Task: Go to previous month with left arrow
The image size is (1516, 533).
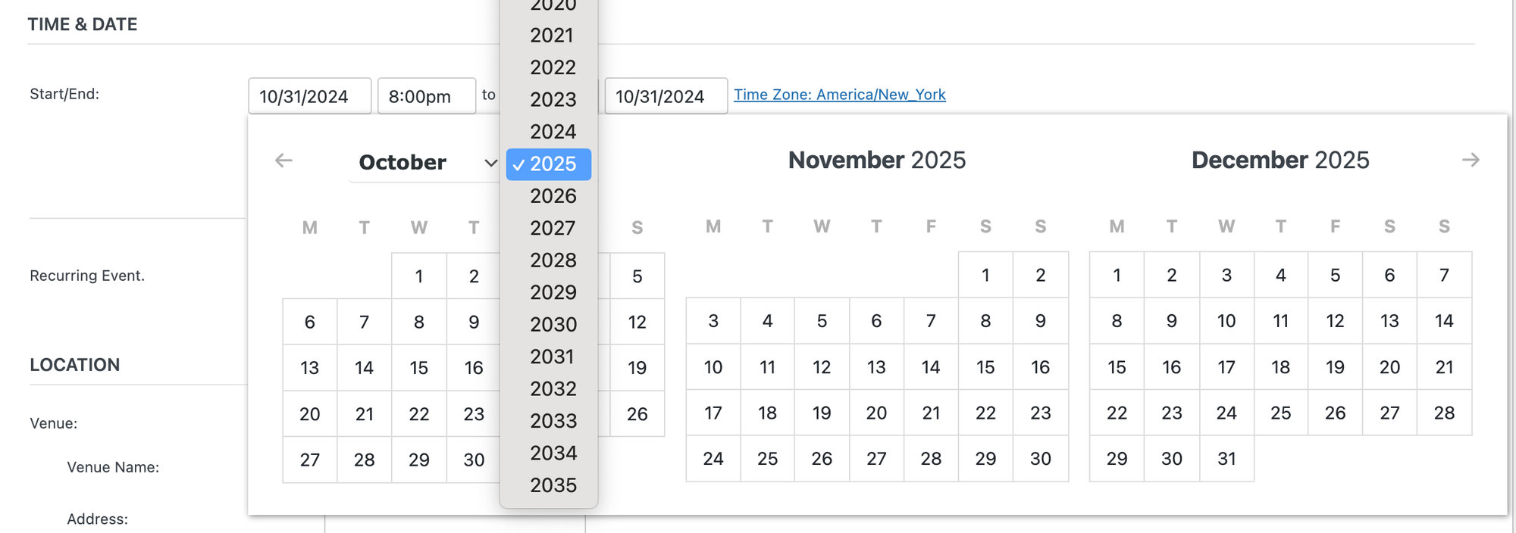Action: pyautogui.click(x=283, y=161)
